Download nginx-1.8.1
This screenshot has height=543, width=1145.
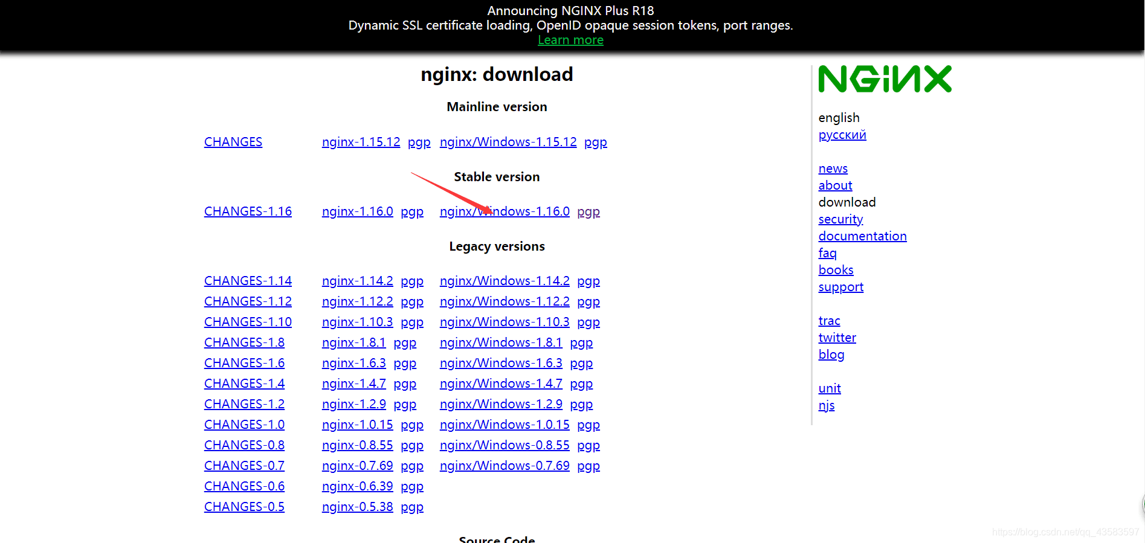[x=353, y=342]
